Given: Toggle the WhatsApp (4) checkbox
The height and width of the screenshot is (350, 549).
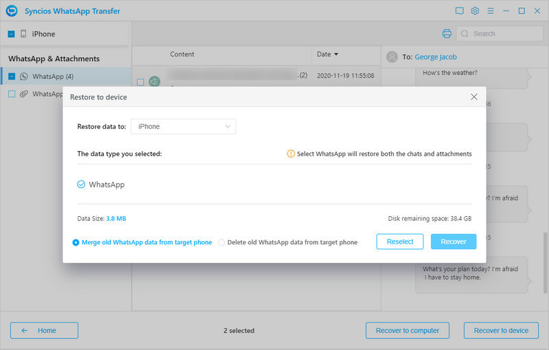Looking at the screenshot, I should [12, 76].
